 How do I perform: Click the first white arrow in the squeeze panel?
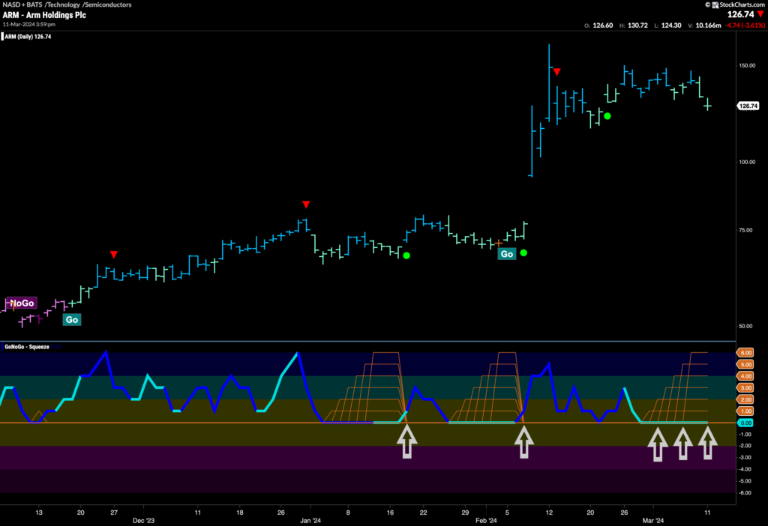point(408,441)
